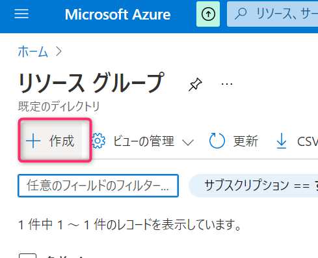The image size is (318, 258).
Task: Expand the ビューの管理 dropdown chevron
Action: tap(188, 142)
